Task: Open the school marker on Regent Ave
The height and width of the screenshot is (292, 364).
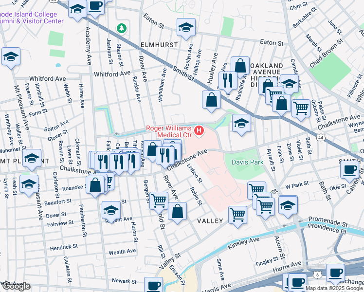Action: point(111,212)
